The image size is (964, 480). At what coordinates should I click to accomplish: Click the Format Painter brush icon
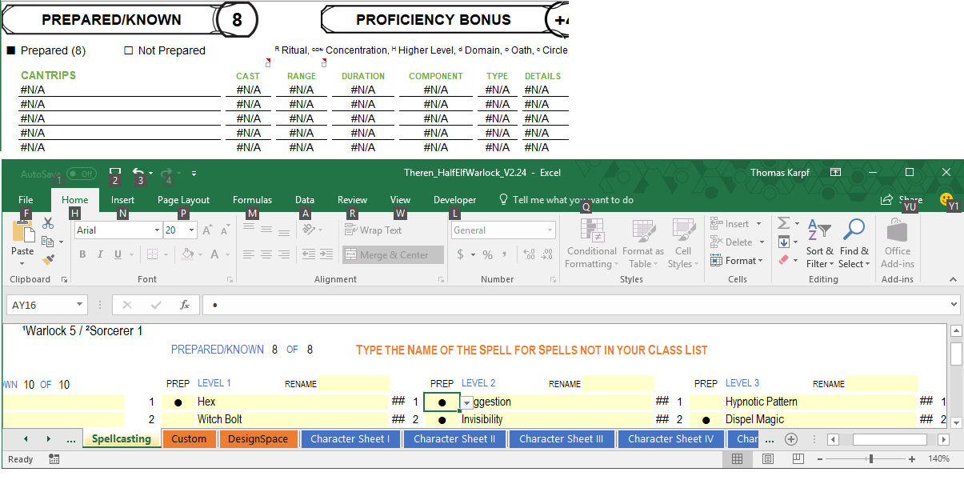click(x=48, y=259)
